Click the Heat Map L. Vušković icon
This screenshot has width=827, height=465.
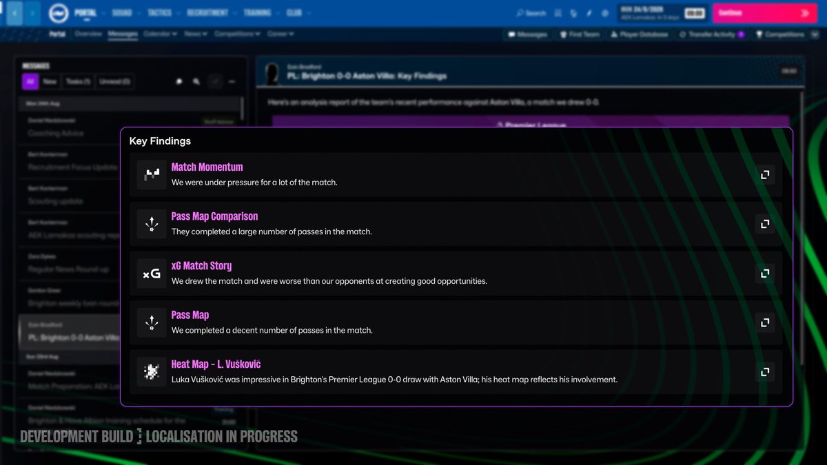click(x=152, y=372)
